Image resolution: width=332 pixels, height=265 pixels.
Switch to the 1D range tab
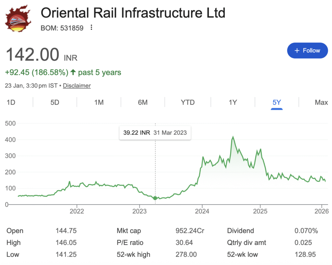pos(11,102)
